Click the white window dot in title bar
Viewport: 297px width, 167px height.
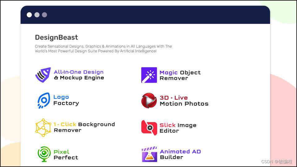(x=29, y=15)
